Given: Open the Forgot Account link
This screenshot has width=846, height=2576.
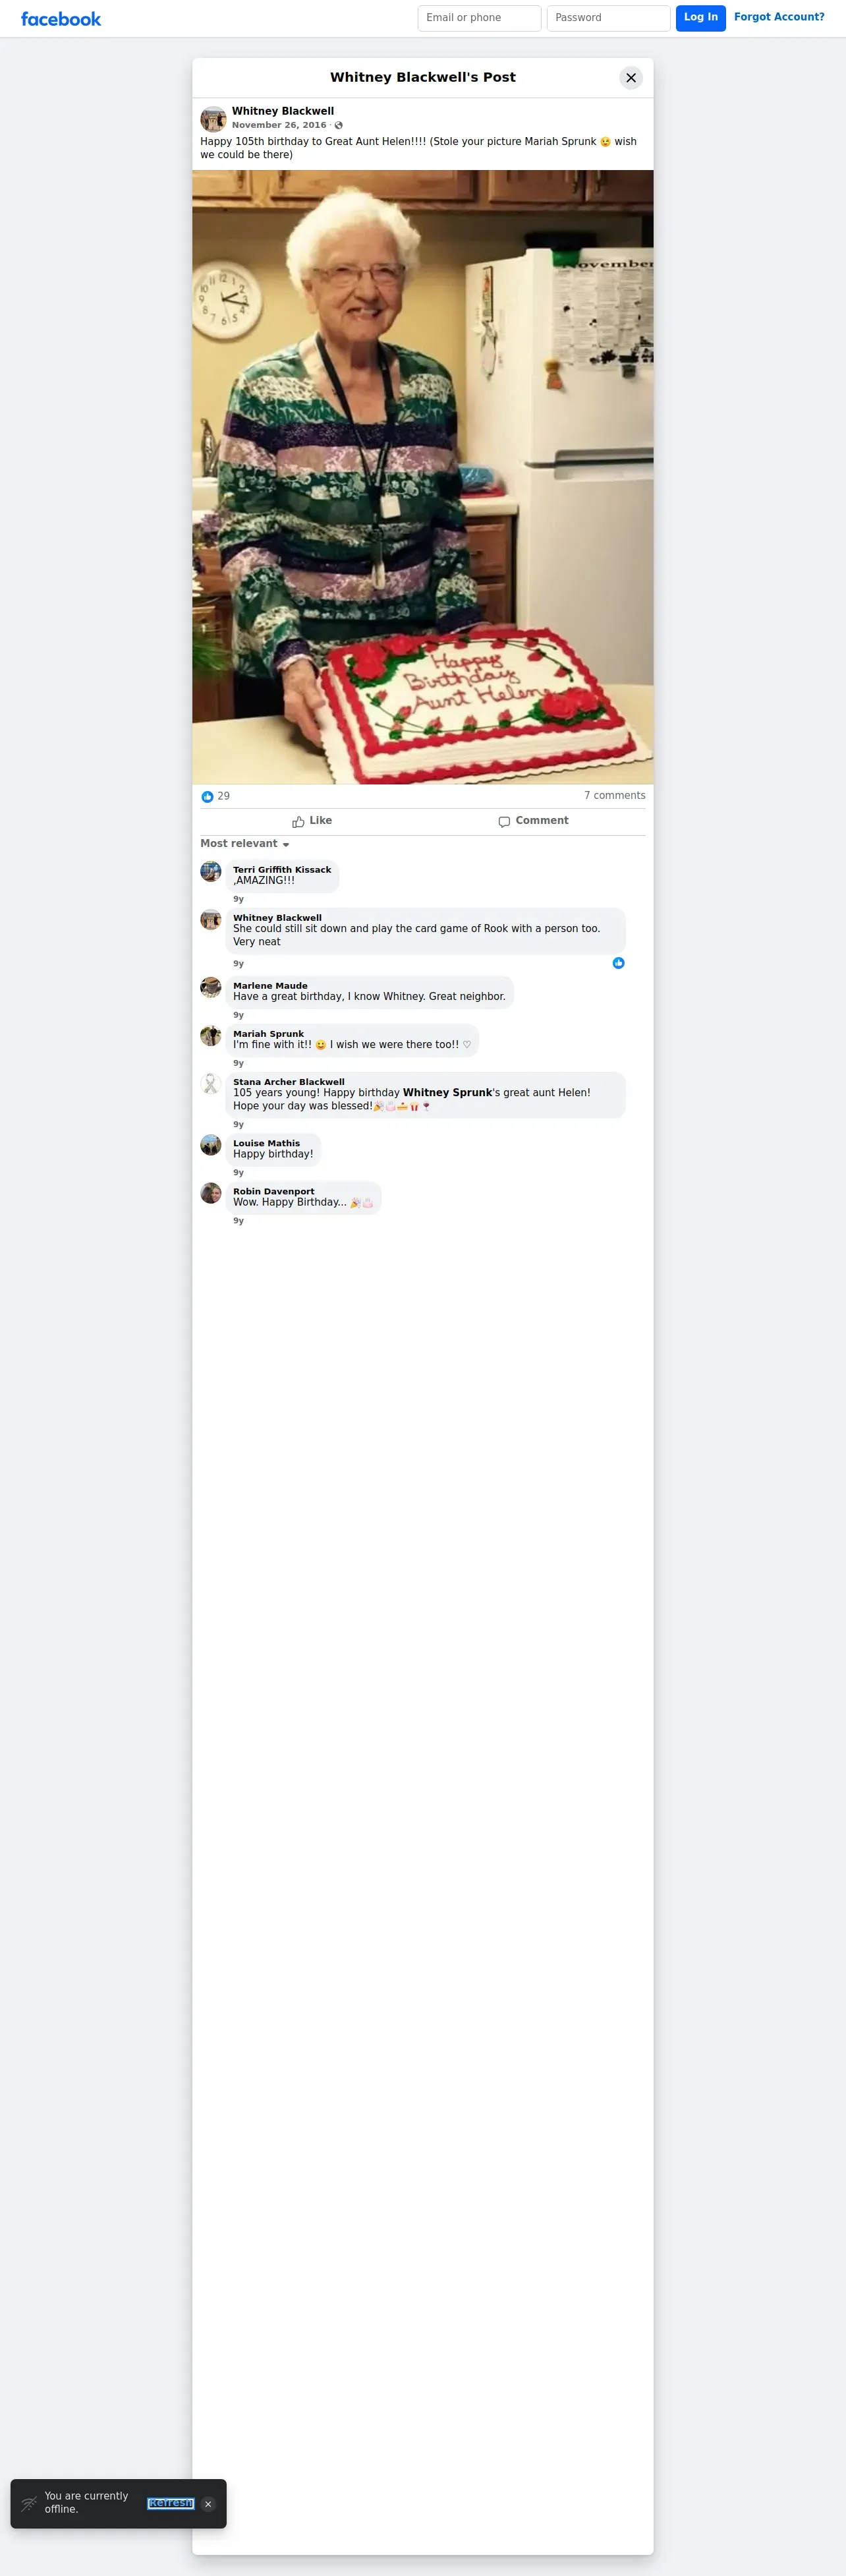Looking at the screenshot, I should coord(779,17).
